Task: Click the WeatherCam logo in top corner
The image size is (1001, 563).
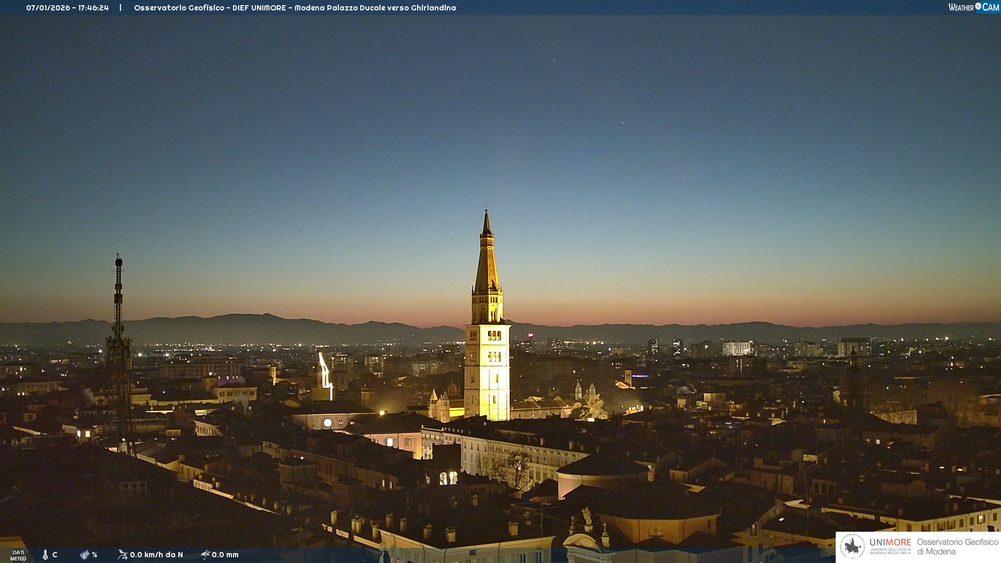Action: pos(973,7)
